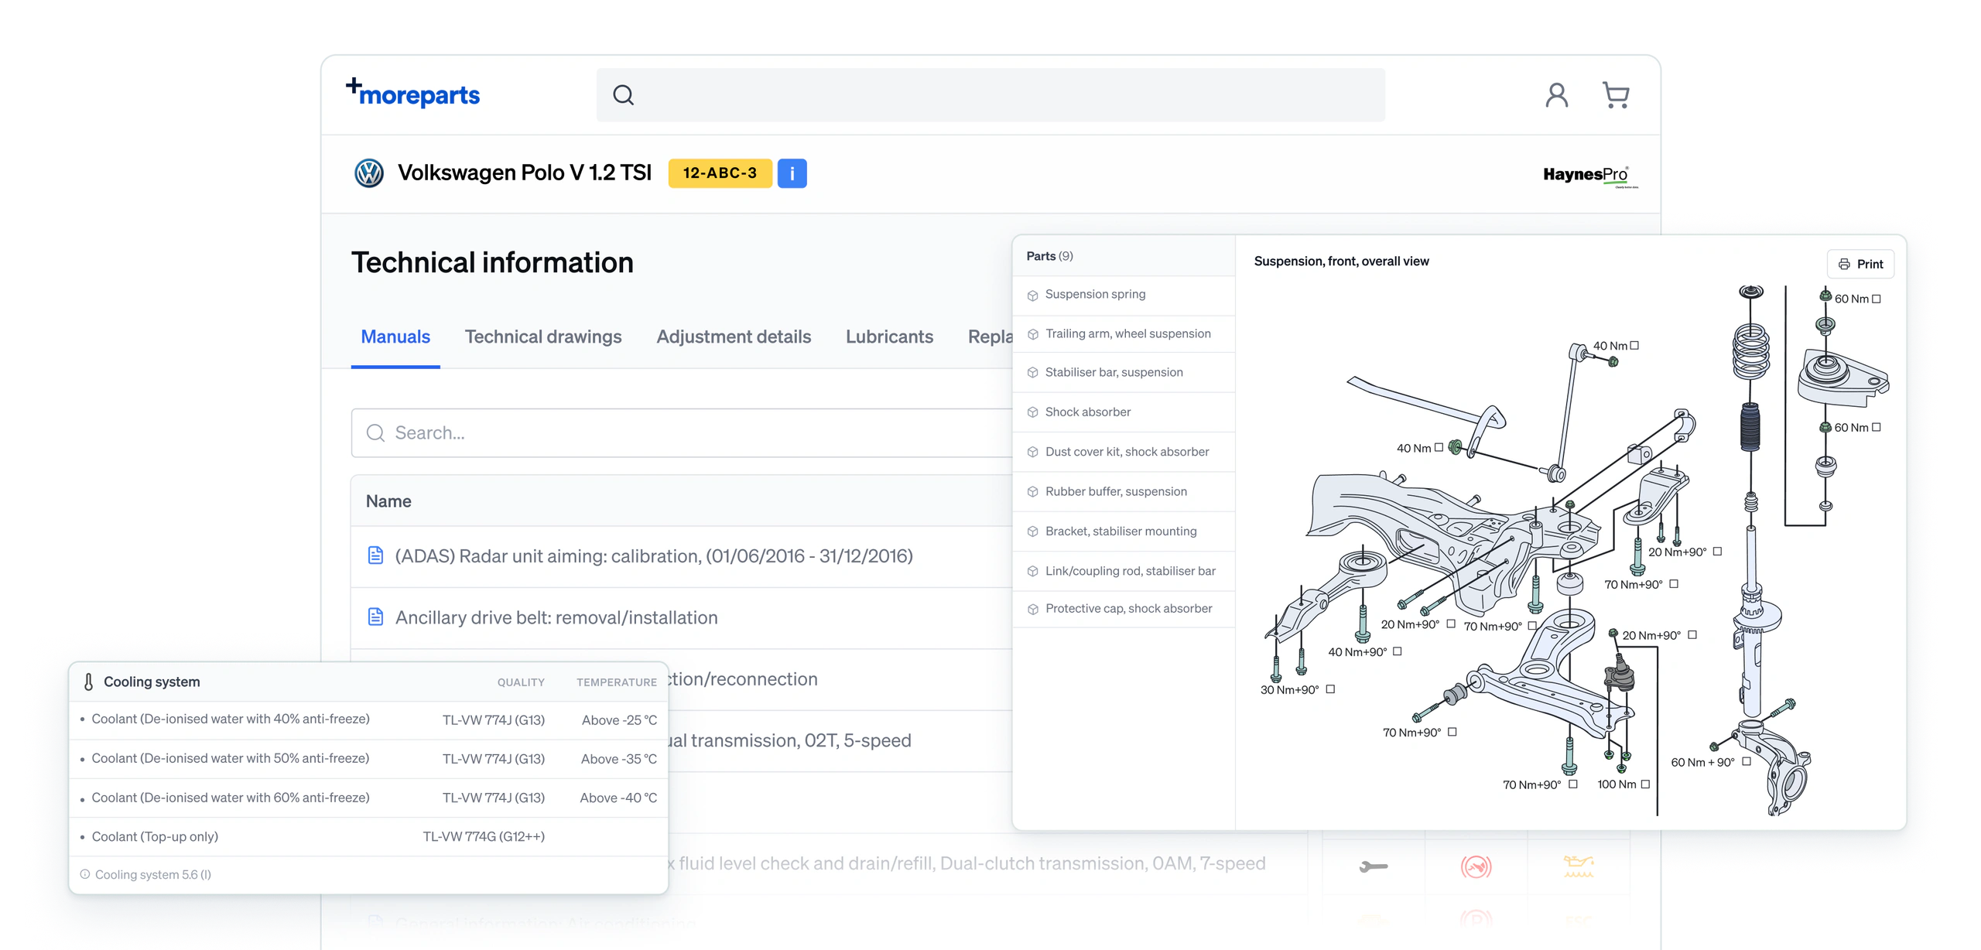The image size is (1981, 950).
Task: Open the user account icon
Action: click(x=1557, y=95)
